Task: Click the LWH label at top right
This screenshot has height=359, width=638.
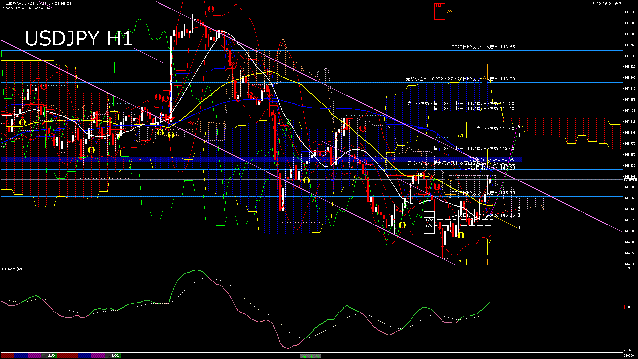Action: (450, 11)
